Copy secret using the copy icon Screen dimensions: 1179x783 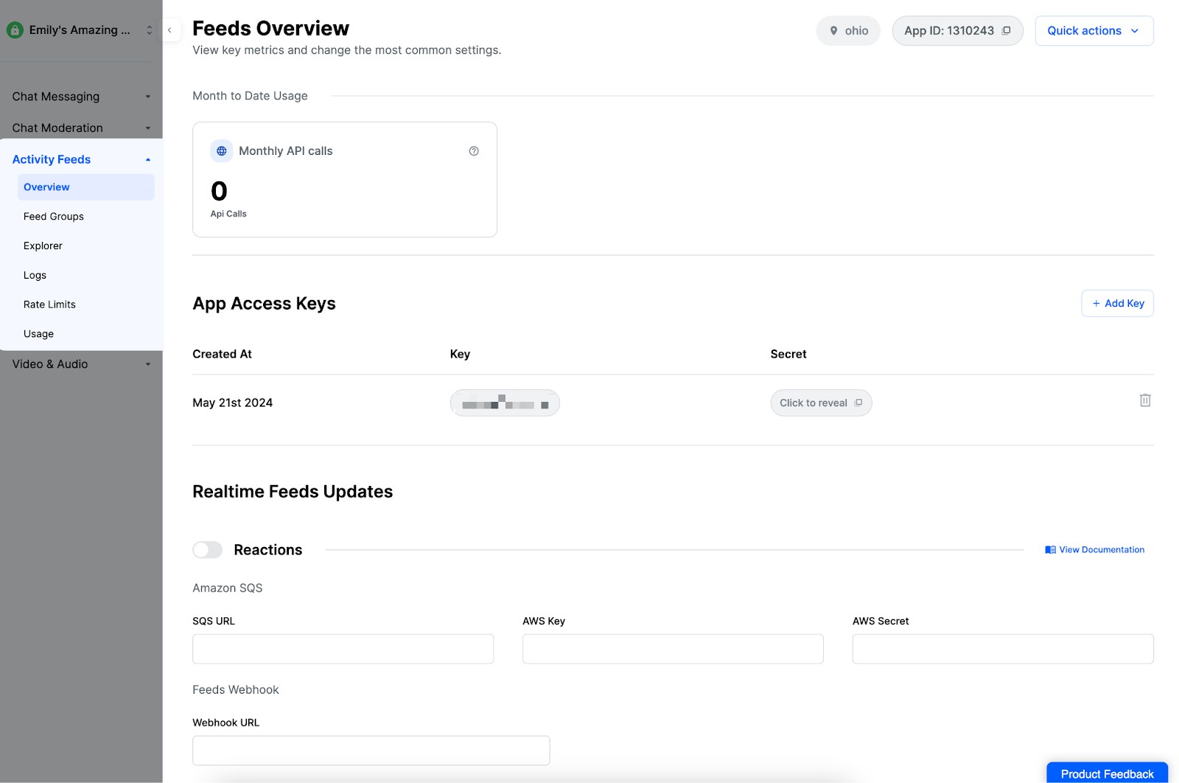(x=858, y=403)
